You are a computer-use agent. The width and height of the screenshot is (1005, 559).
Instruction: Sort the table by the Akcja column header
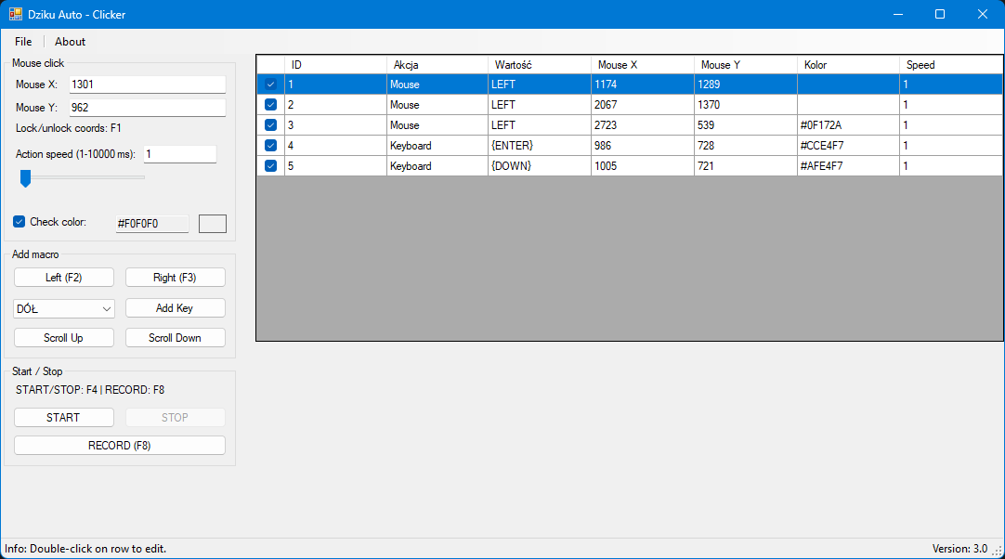click(437, 65)
